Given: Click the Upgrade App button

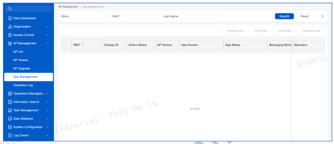Looking at the screenshot, I should (311, 31).
